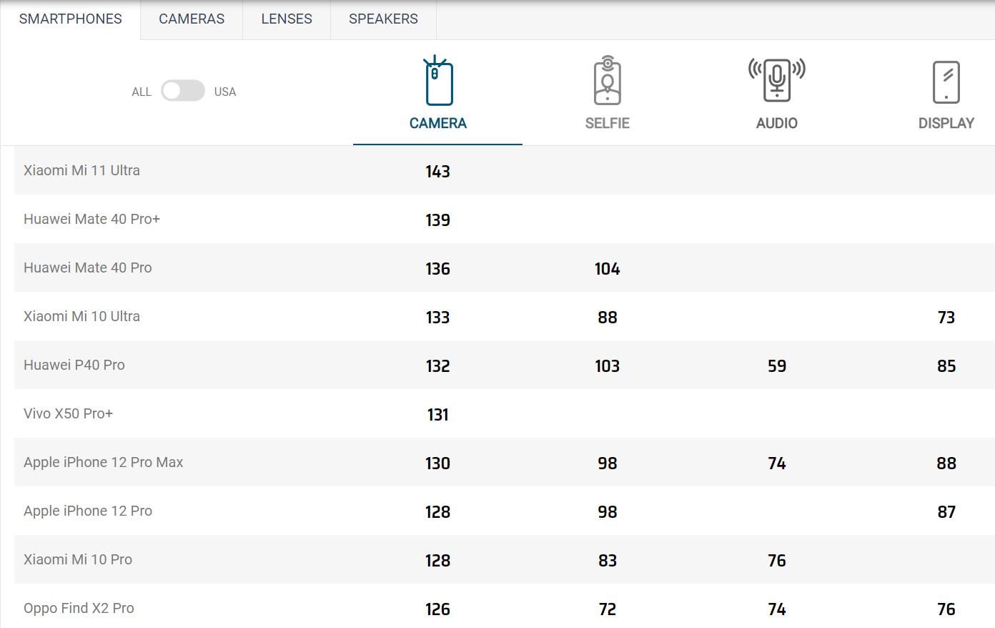Switch to the Cameras tab
Viewport: 995px width, 628px height.
(x=192, y=19)
